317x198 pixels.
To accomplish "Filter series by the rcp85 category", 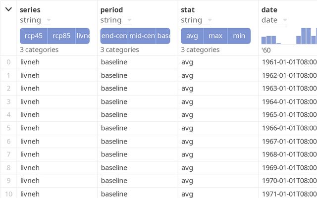I will [61, 36].
